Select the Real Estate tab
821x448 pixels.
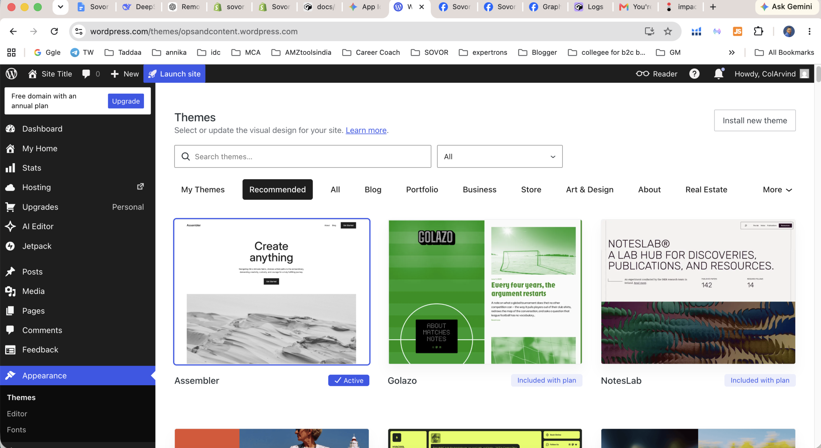click(x=706, y=189)
